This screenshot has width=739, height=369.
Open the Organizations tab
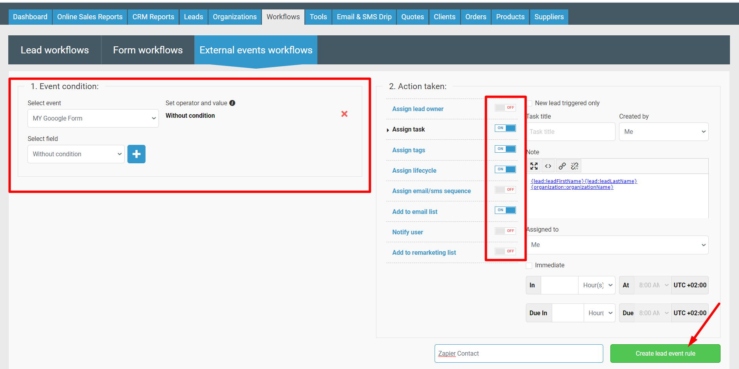(235, 17)
